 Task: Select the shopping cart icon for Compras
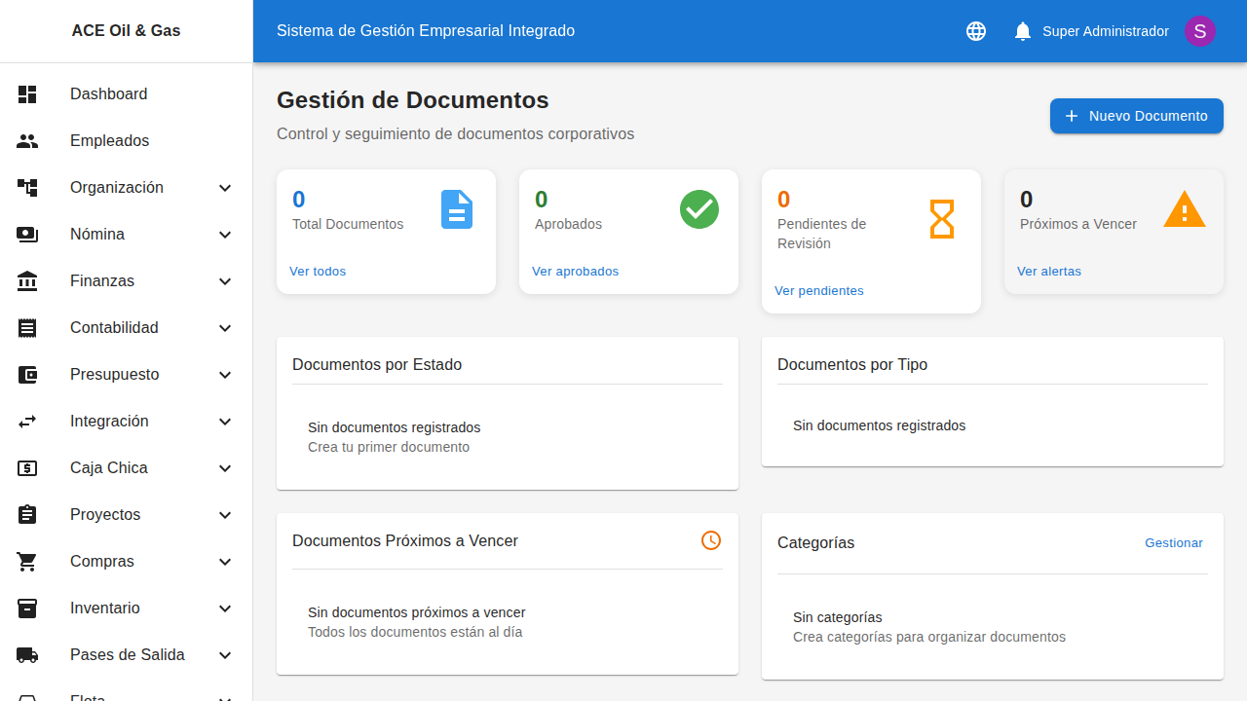27,561
